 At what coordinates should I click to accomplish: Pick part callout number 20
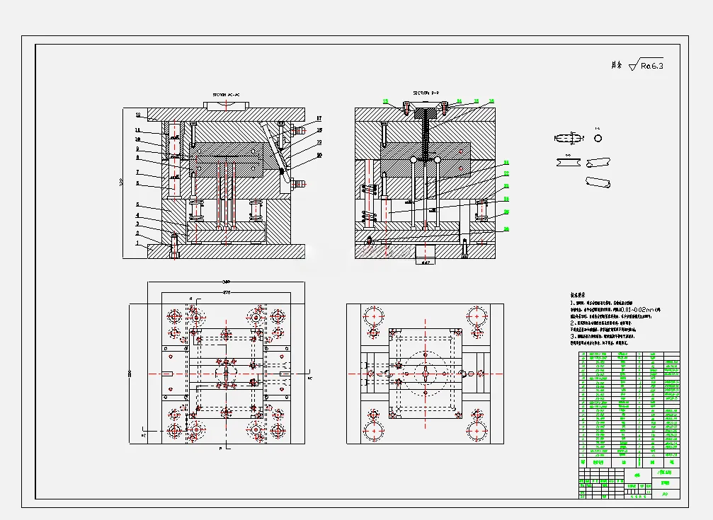coord(319,155)
